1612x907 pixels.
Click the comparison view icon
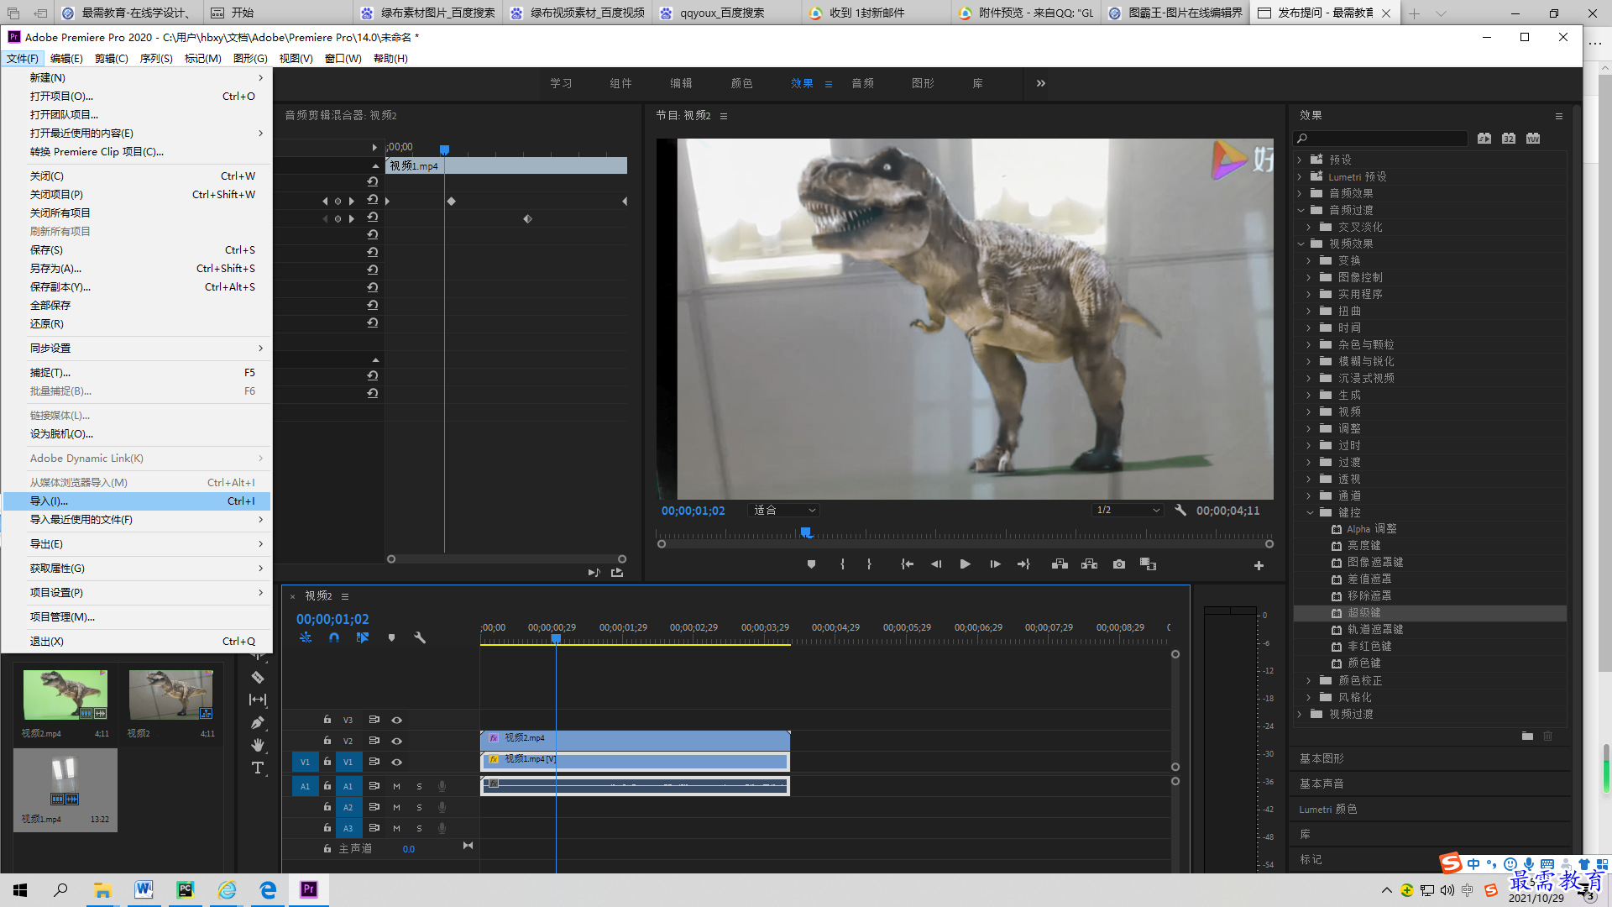click(1148, 564)
